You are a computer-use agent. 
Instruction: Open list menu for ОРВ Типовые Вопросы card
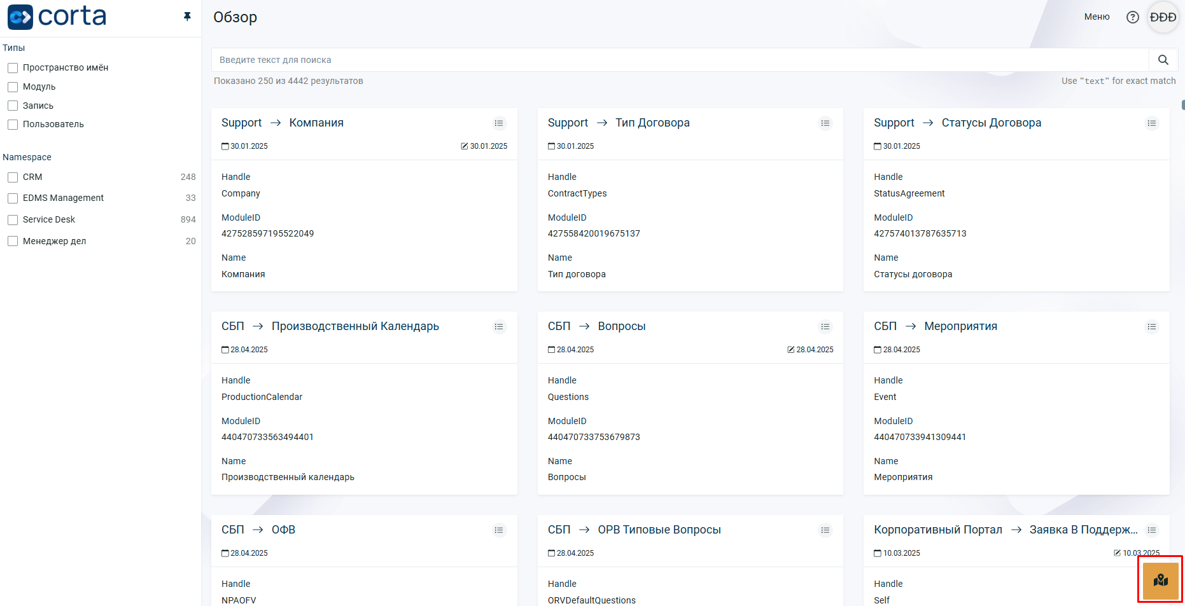825,530
